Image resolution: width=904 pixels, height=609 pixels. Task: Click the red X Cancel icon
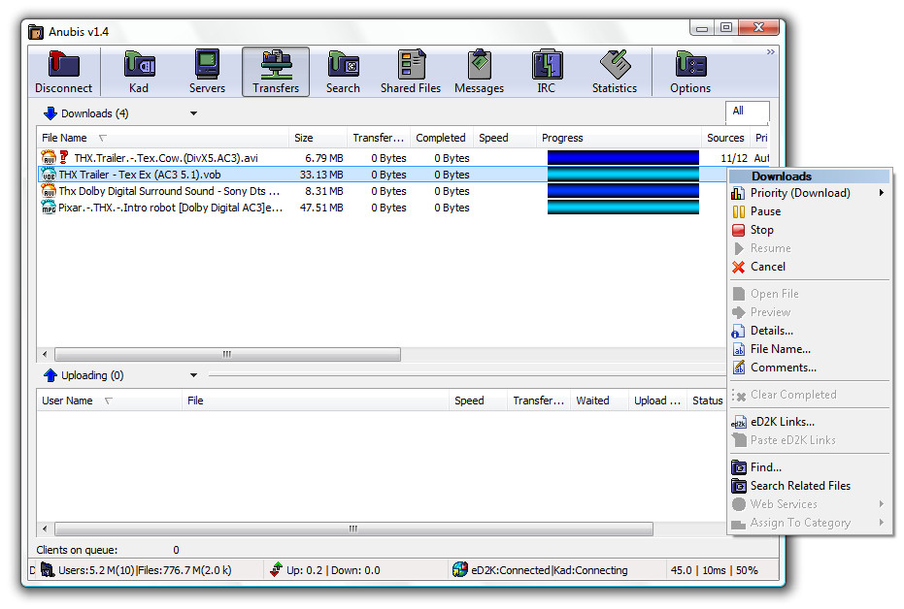(739, 267)
